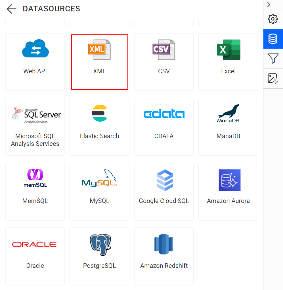Select the database data source tab icon
Screen dimensions: 283x290
[x=273, y=39]
